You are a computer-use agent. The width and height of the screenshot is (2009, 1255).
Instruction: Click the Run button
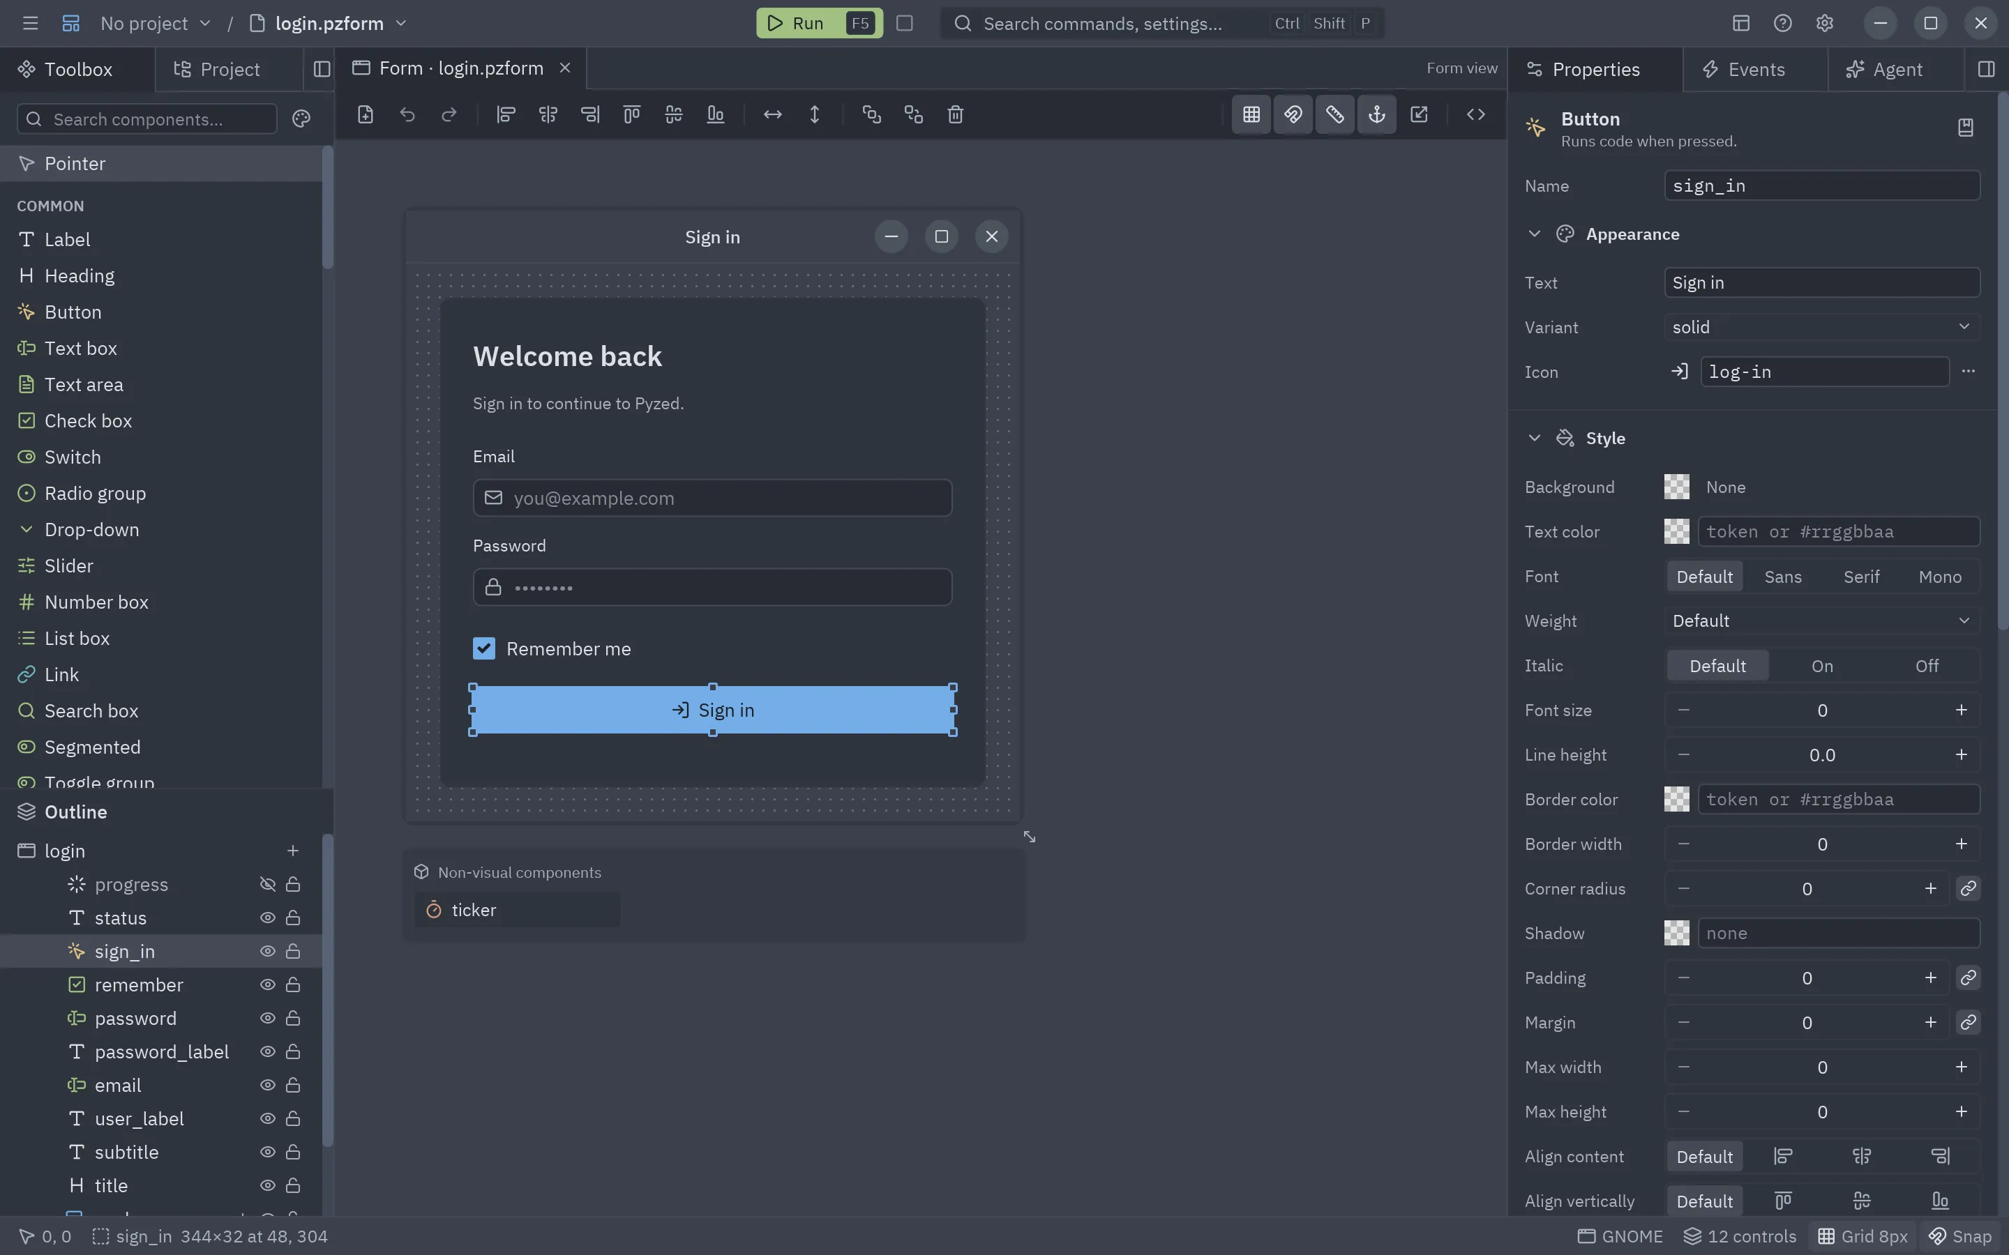(820, 23)
